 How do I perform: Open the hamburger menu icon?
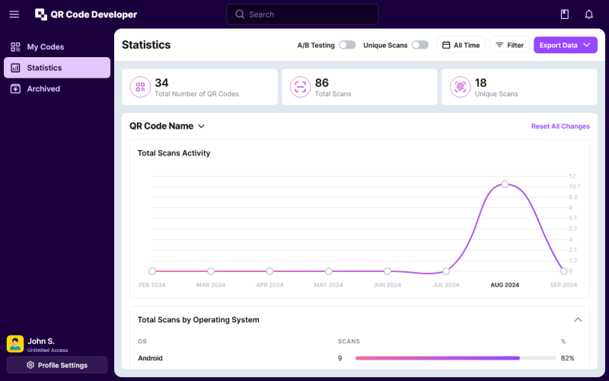pyautogui.click(x=14, y=14)
